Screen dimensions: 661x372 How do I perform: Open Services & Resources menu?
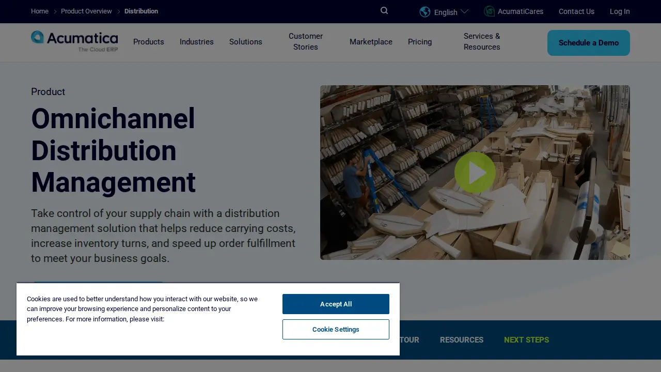coord(482,41)
